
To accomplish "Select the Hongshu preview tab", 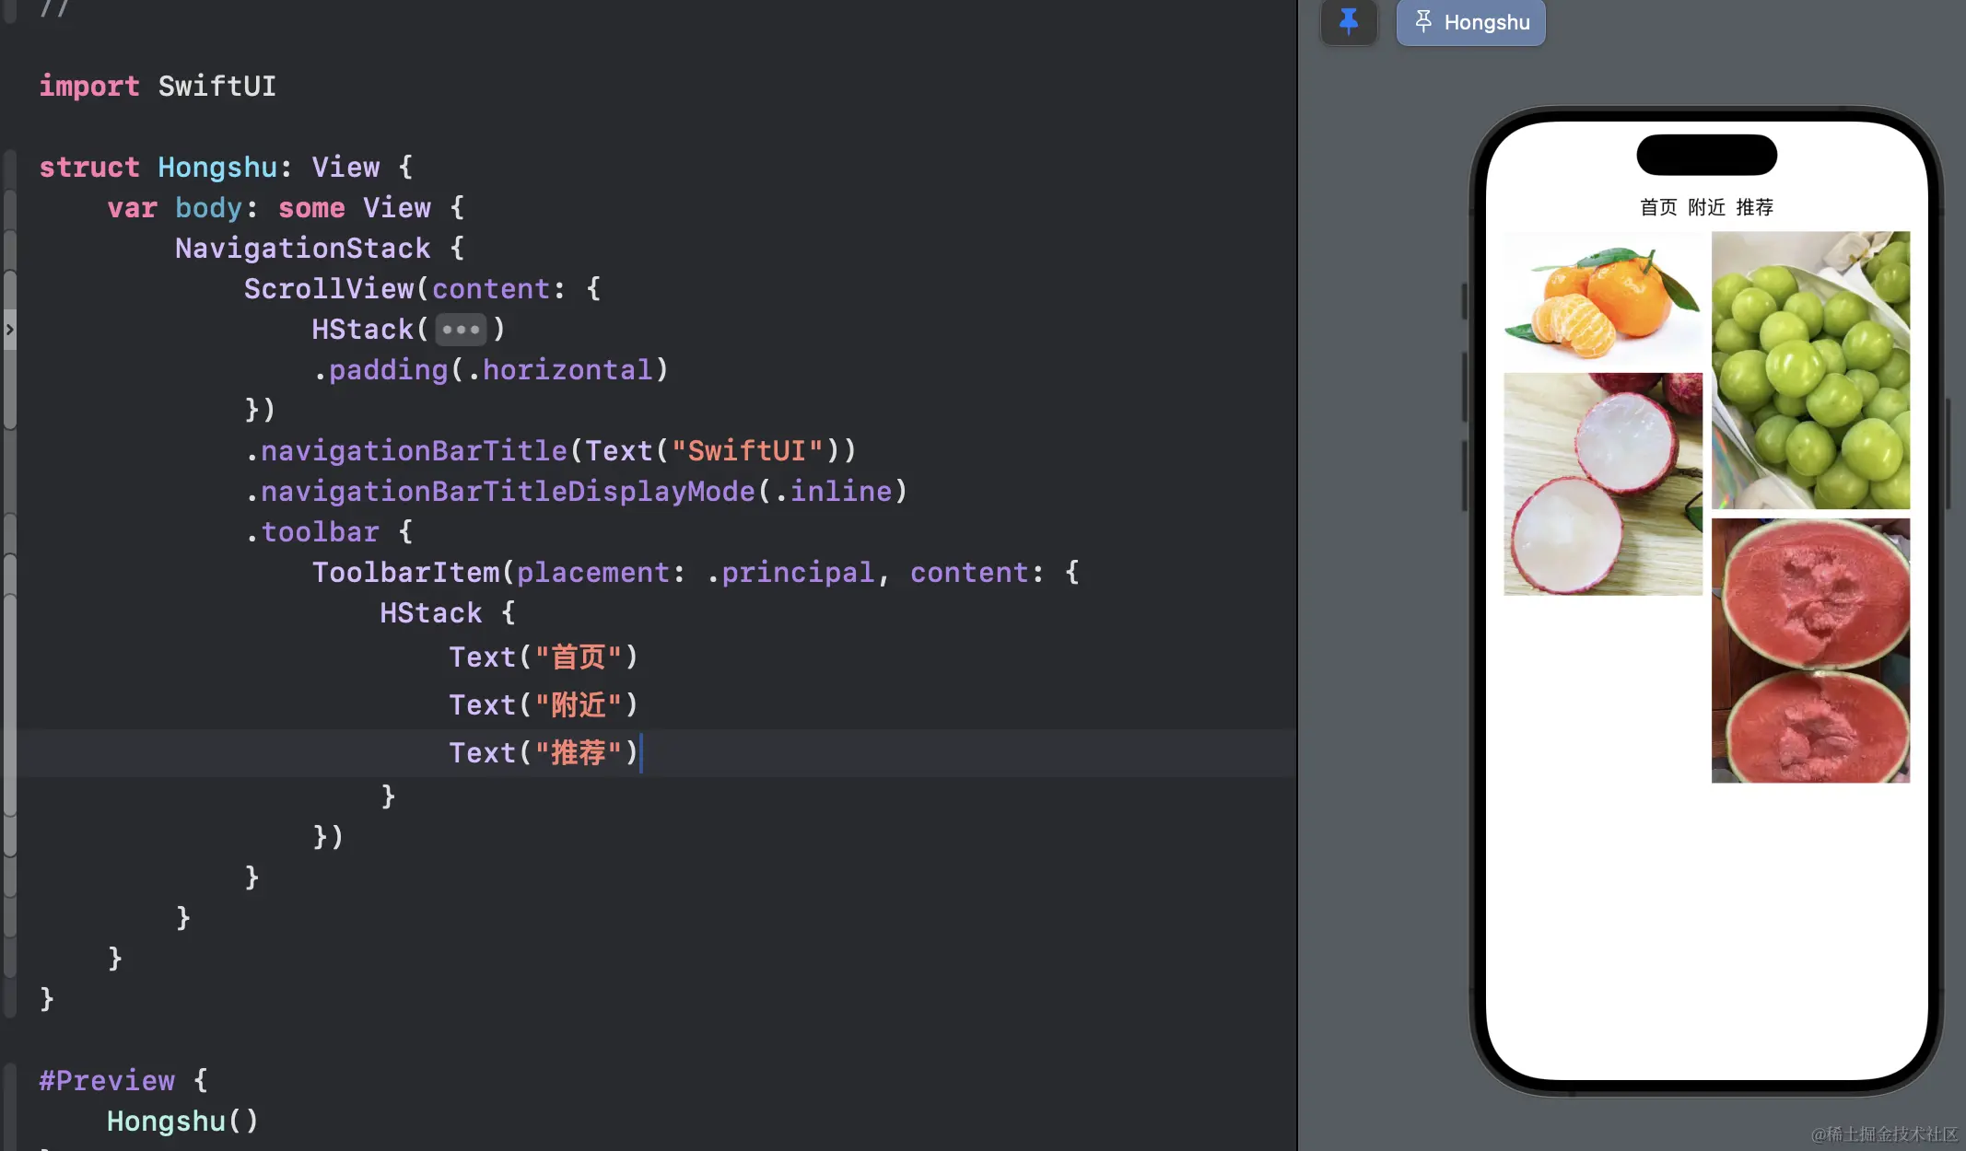I will [x=1471, y=22].
